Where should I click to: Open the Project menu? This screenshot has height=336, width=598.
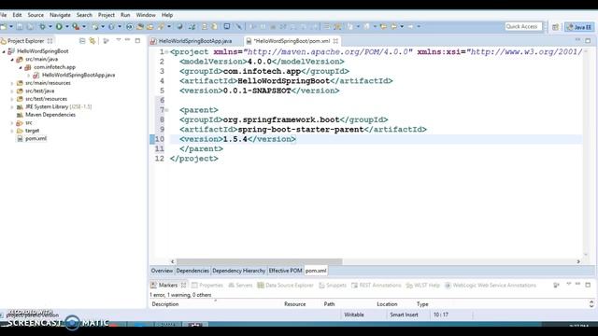107,15
